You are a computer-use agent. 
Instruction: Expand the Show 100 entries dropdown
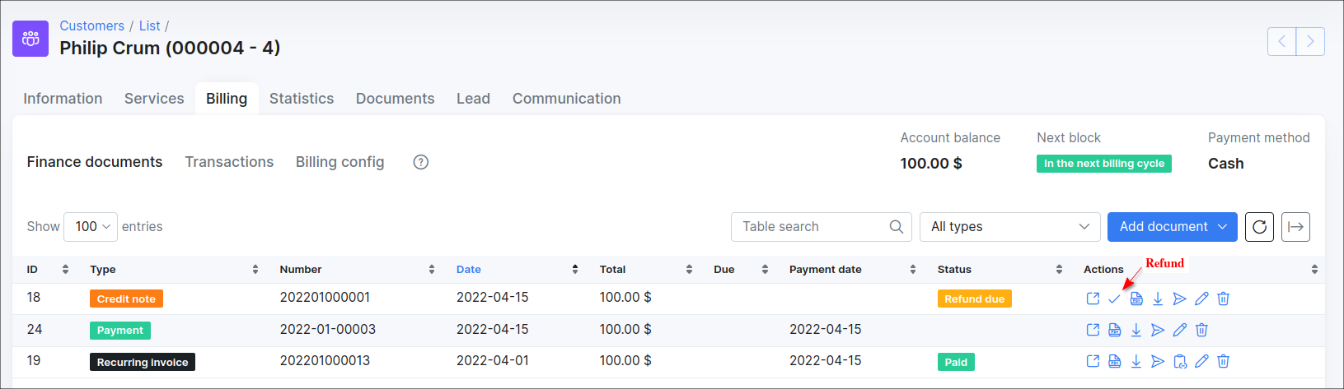91,227
